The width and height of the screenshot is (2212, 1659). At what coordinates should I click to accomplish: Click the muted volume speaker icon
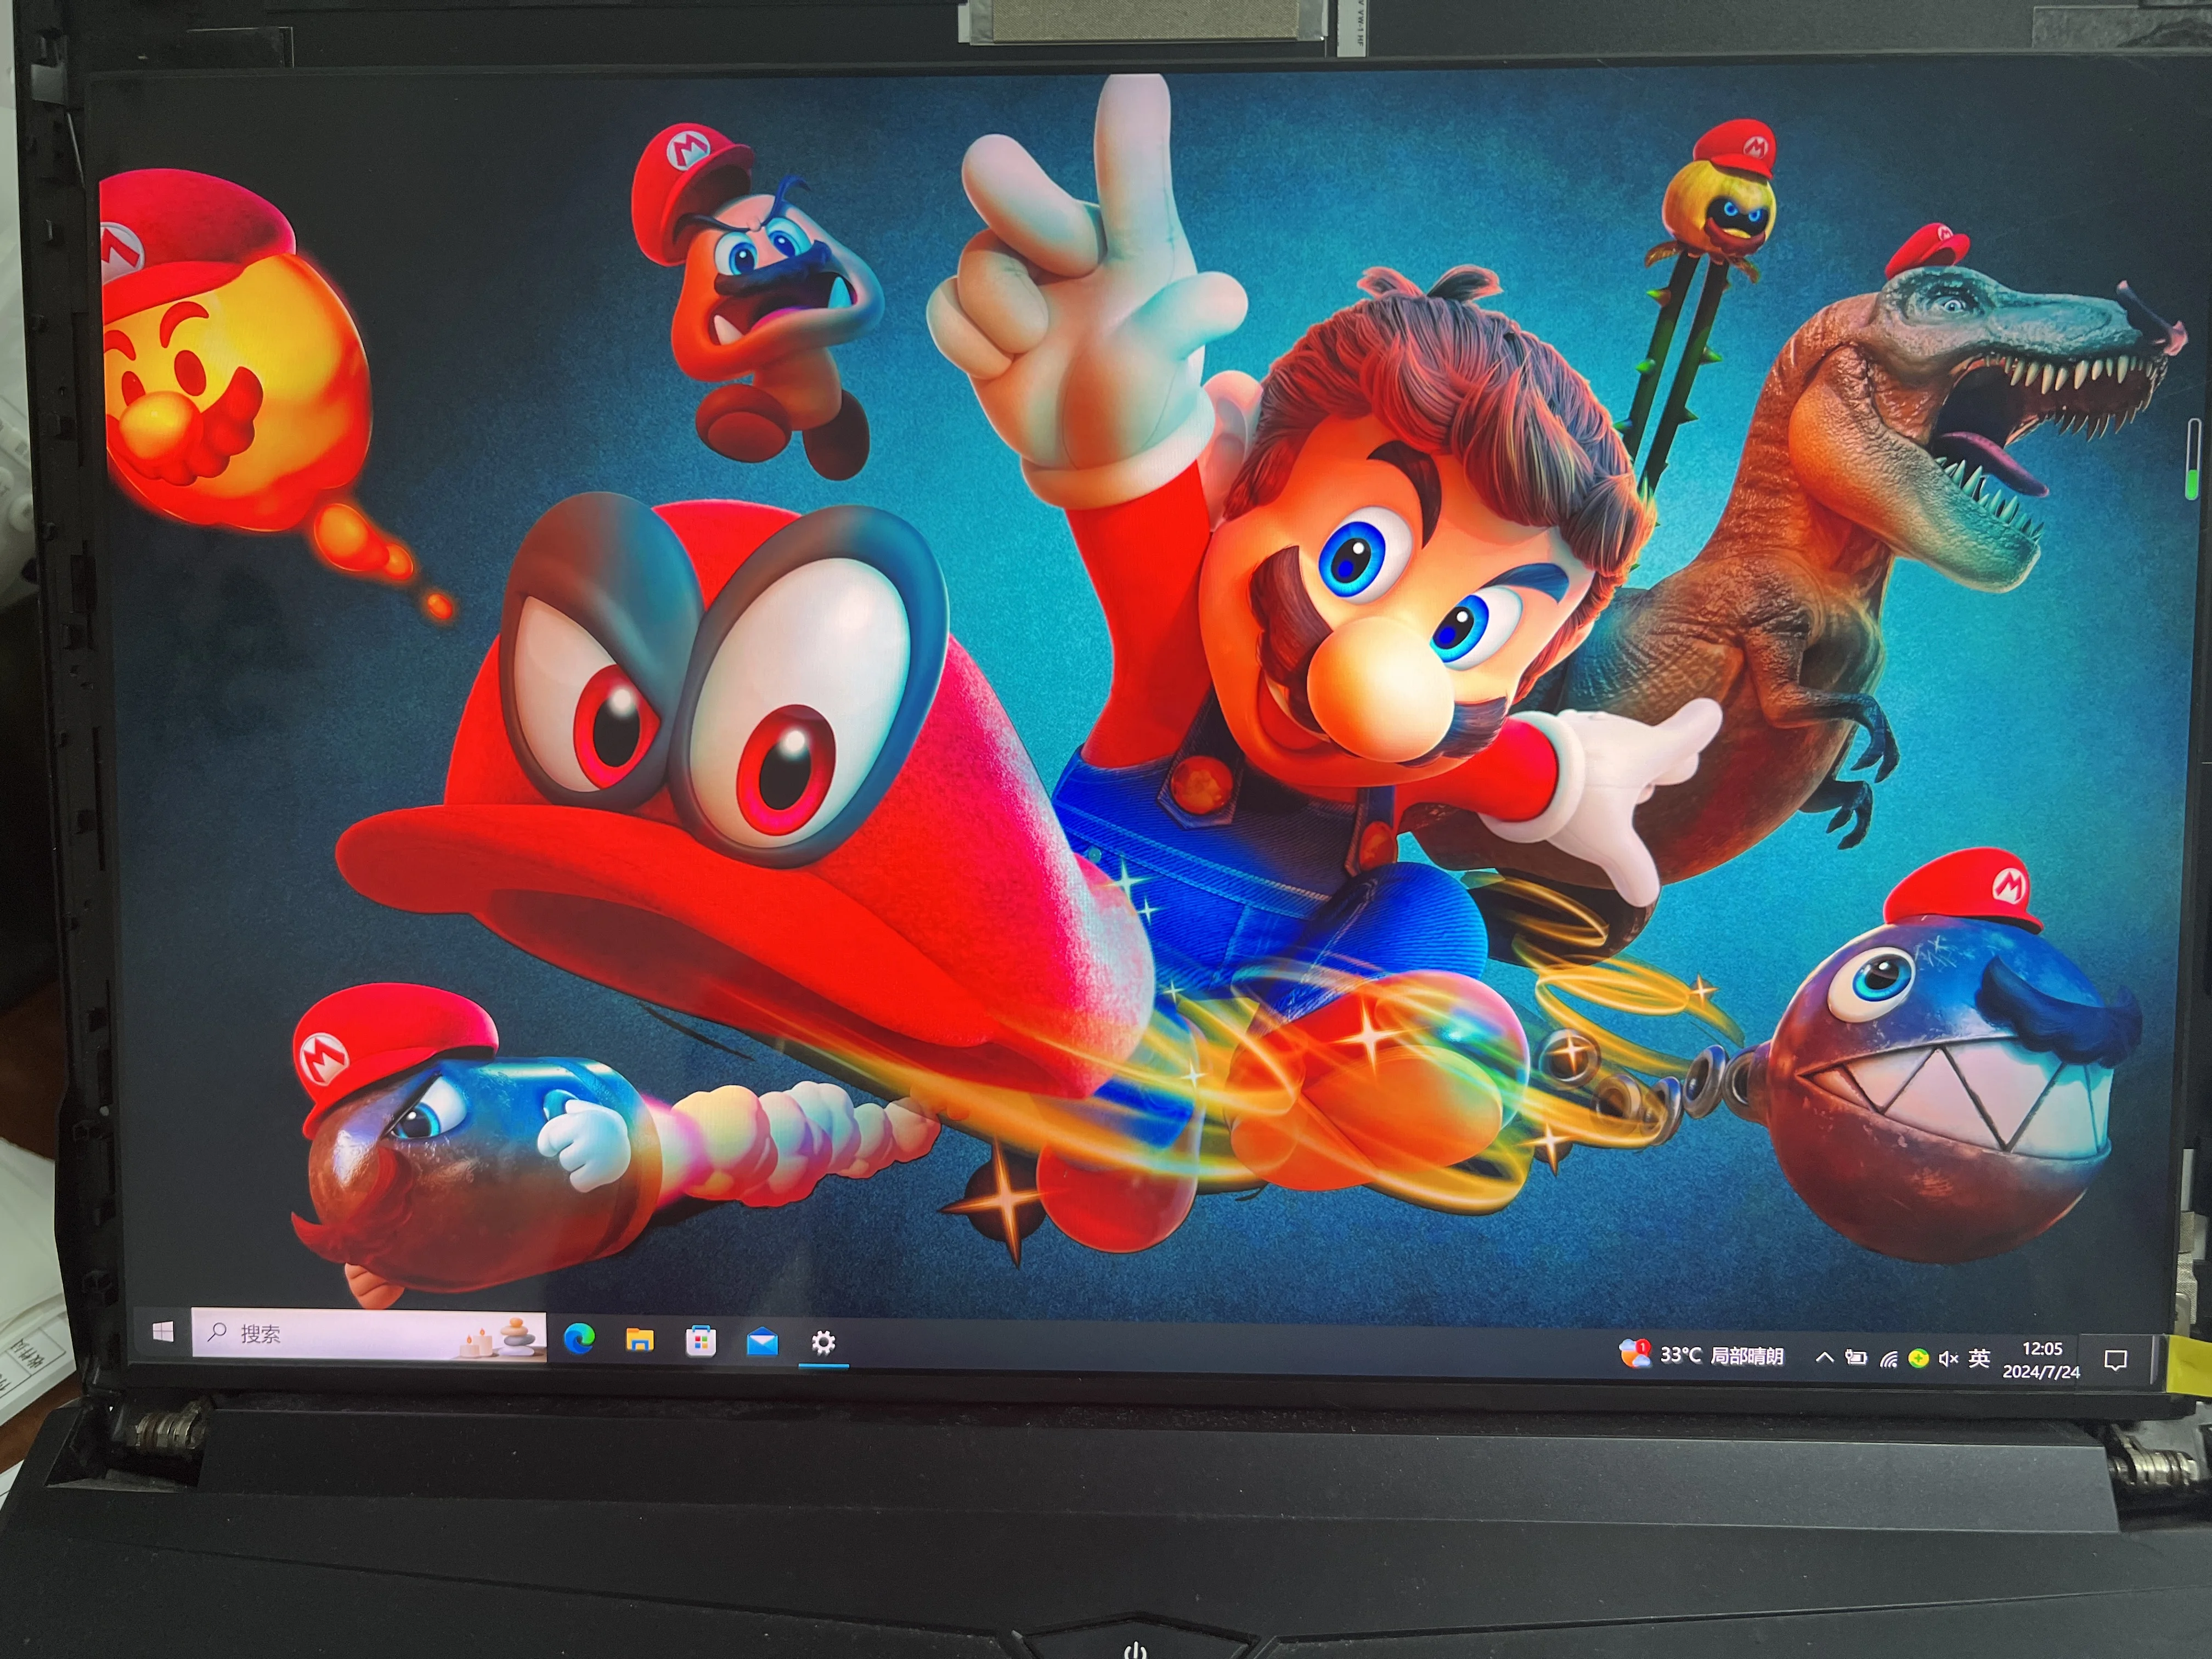(1948, 1358)
